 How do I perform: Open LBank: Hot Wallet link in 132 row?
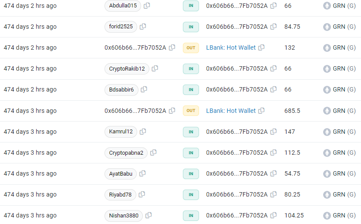tap(231, 48)
